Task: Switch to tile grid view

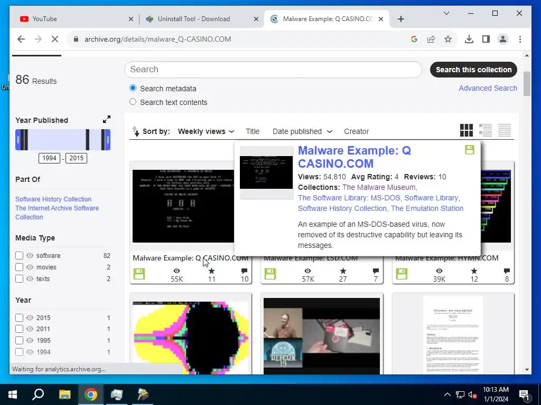Action: (x=467, y=130)
